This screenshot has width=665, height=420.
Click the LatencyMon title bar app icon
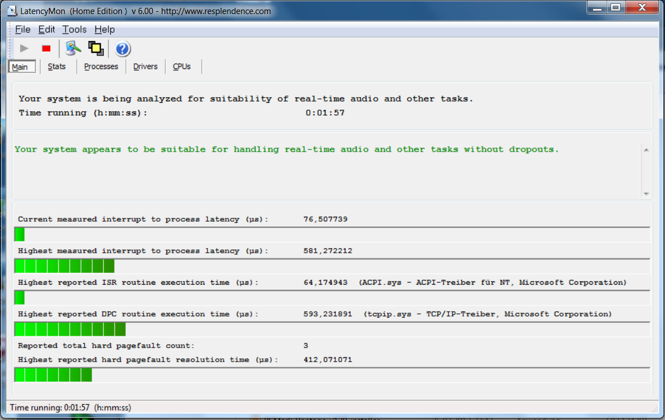coord(12,11)
